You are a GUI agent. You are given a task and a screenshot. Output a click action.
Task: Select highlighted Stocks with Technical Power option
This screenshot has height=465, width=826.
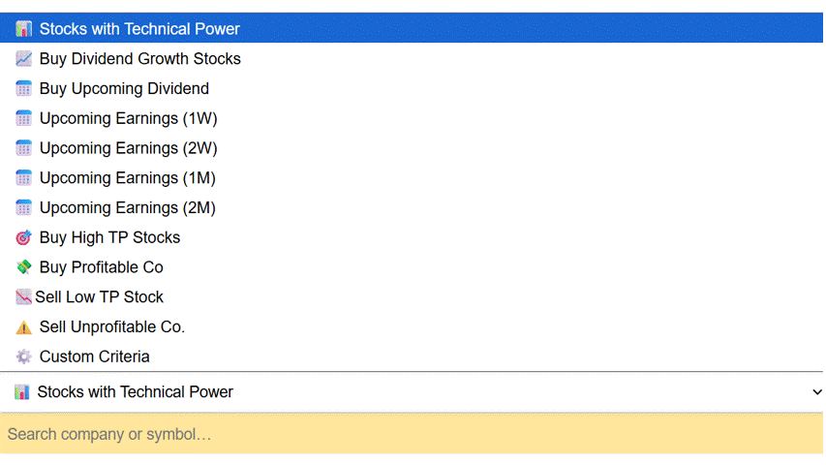[x=139, y=29]
